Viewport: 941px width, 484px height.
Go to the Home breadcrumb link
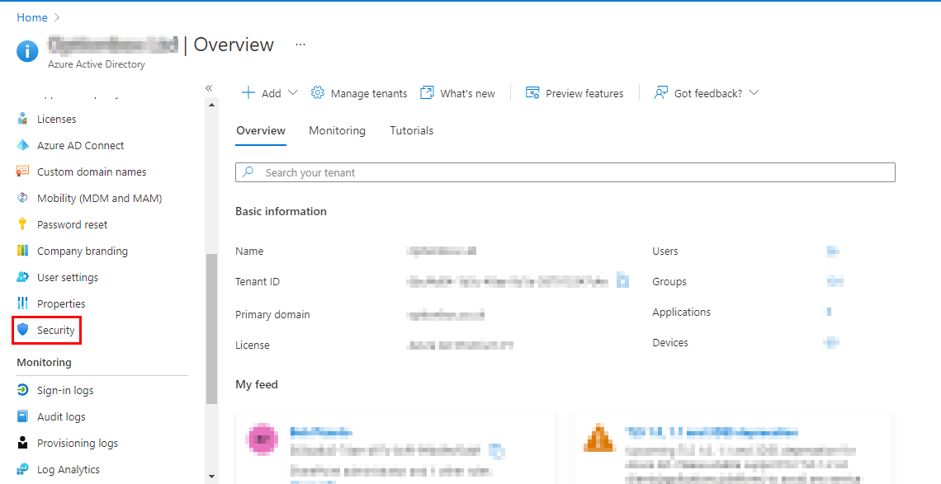point(32,18)
